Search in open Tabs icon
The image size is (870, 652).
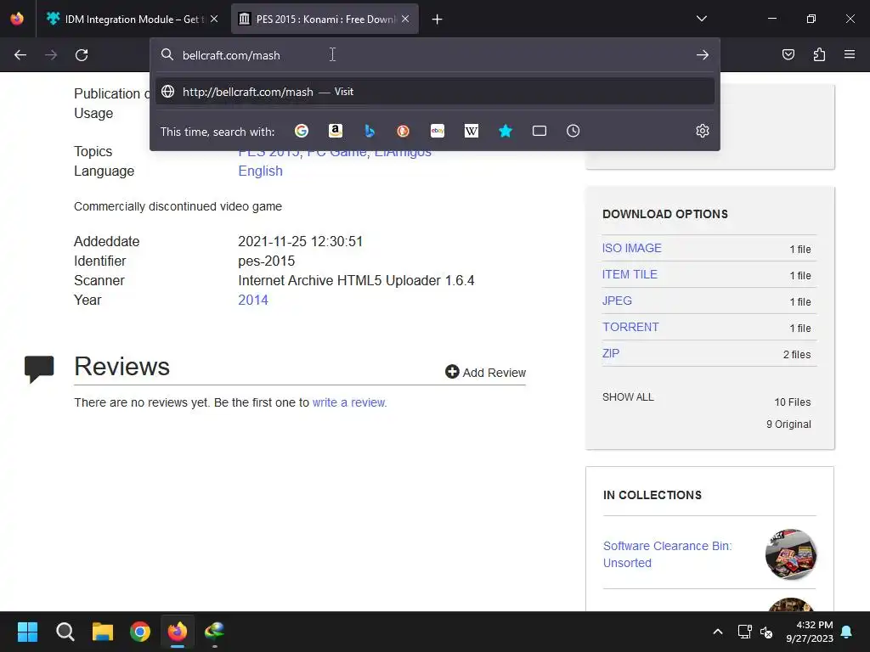coord(540,131)
